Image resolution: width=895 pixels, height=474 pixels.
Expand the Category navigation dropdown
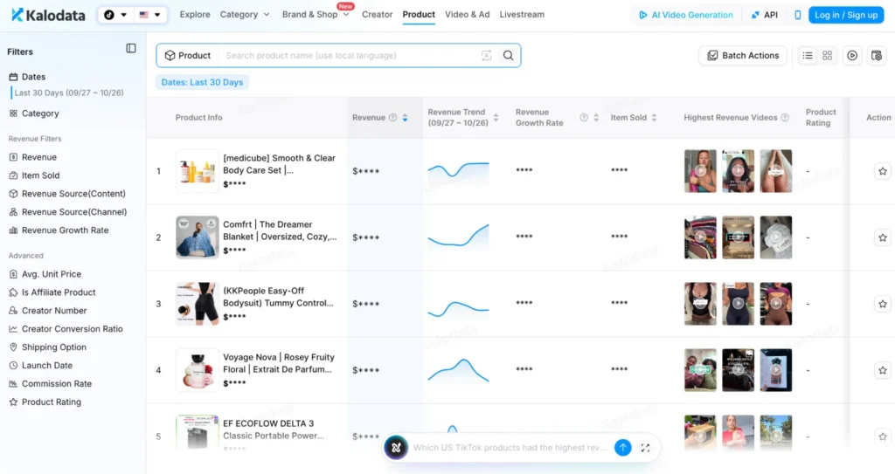[245, 14]
